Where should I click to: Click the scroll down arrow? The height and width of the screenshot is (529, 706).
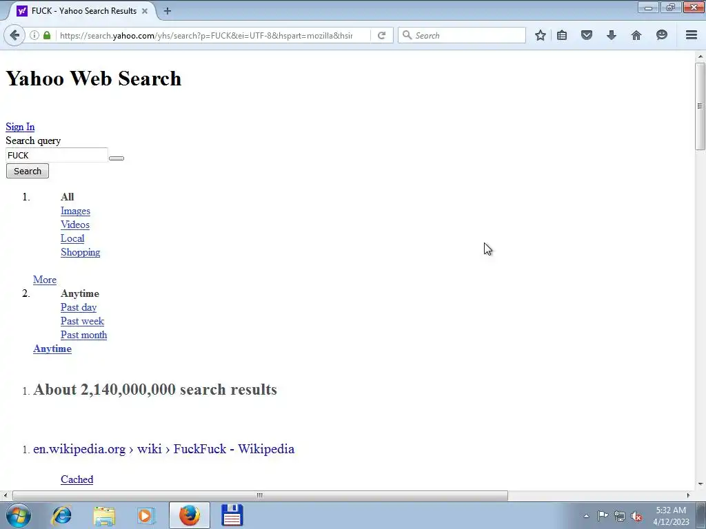700,484
